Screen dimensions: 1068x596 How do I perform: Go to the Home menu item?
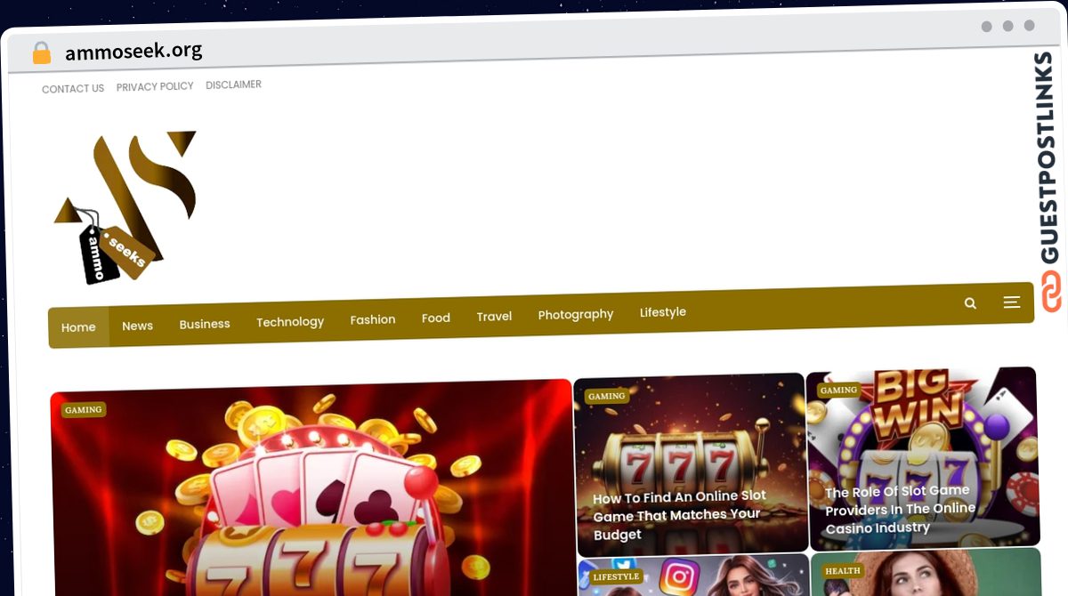point(78,327)
